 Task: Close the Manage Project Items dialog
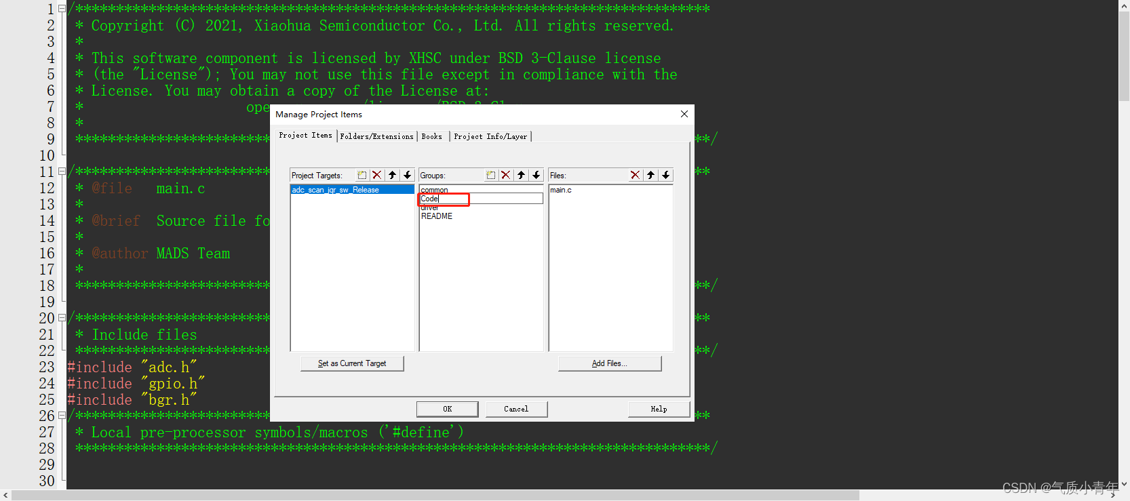click(684, 114)
